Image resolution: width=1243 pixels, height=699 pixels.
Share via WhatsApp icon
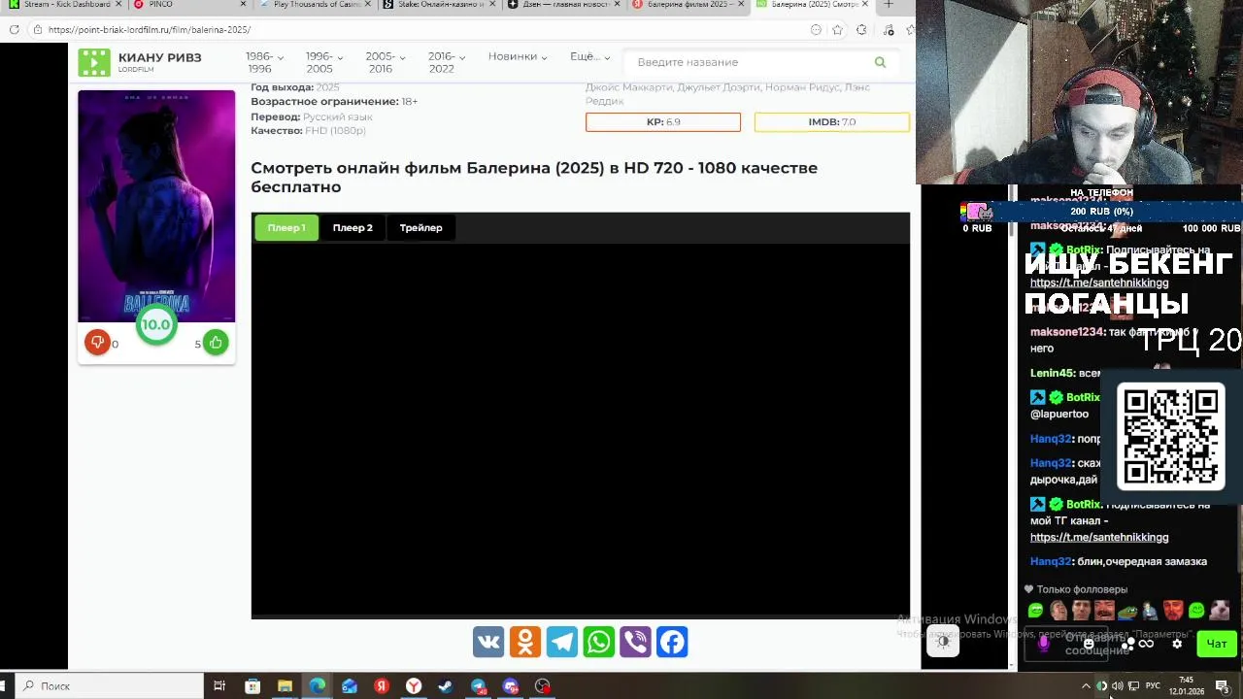599,642
